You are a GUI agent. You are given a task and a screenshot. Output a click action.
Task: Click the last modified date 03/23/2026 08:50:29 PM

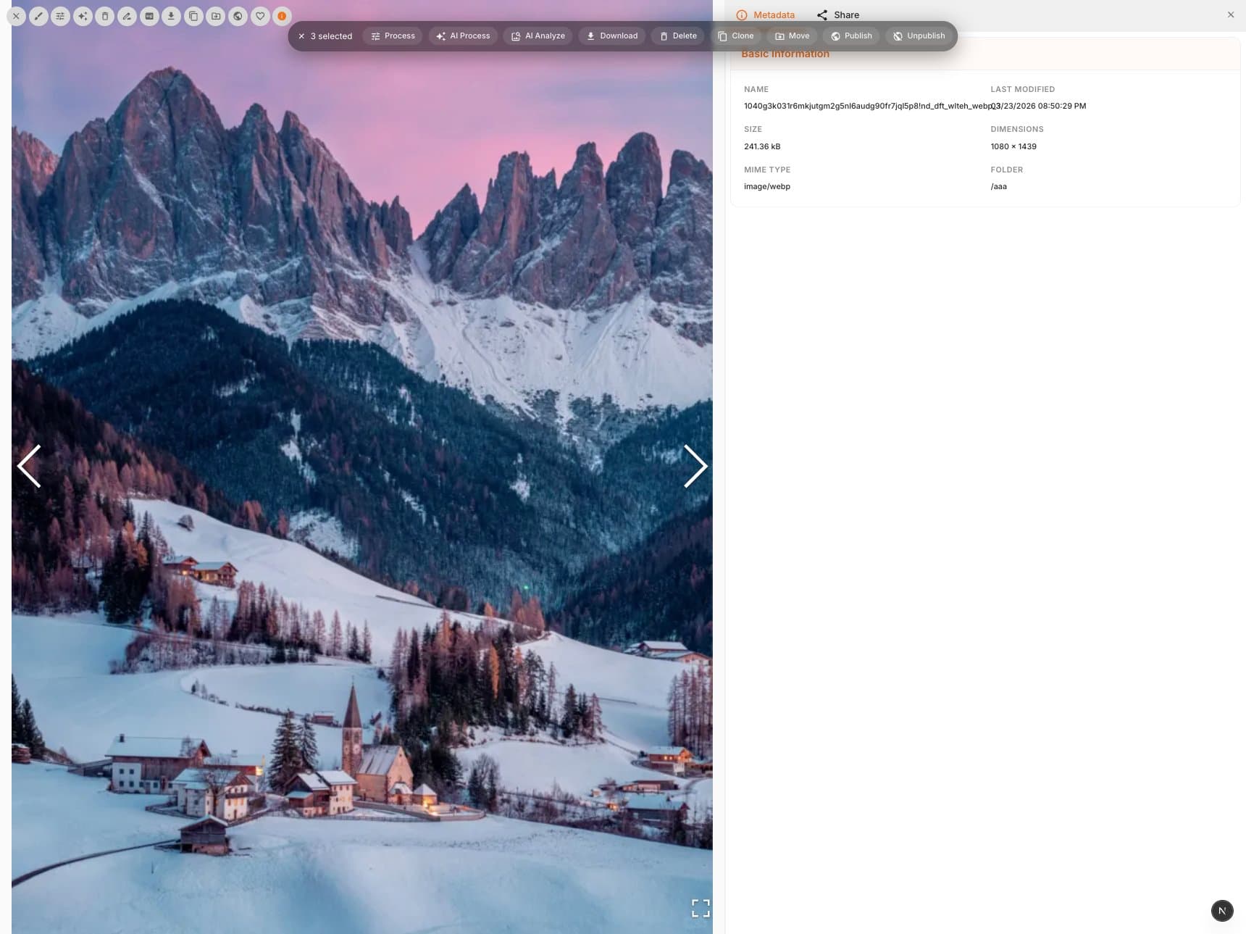coord(1038,106)
